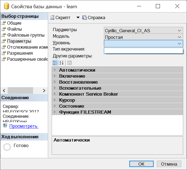Select the Параметры page in left list
The image size is (187, 170).
coord(19,41)
